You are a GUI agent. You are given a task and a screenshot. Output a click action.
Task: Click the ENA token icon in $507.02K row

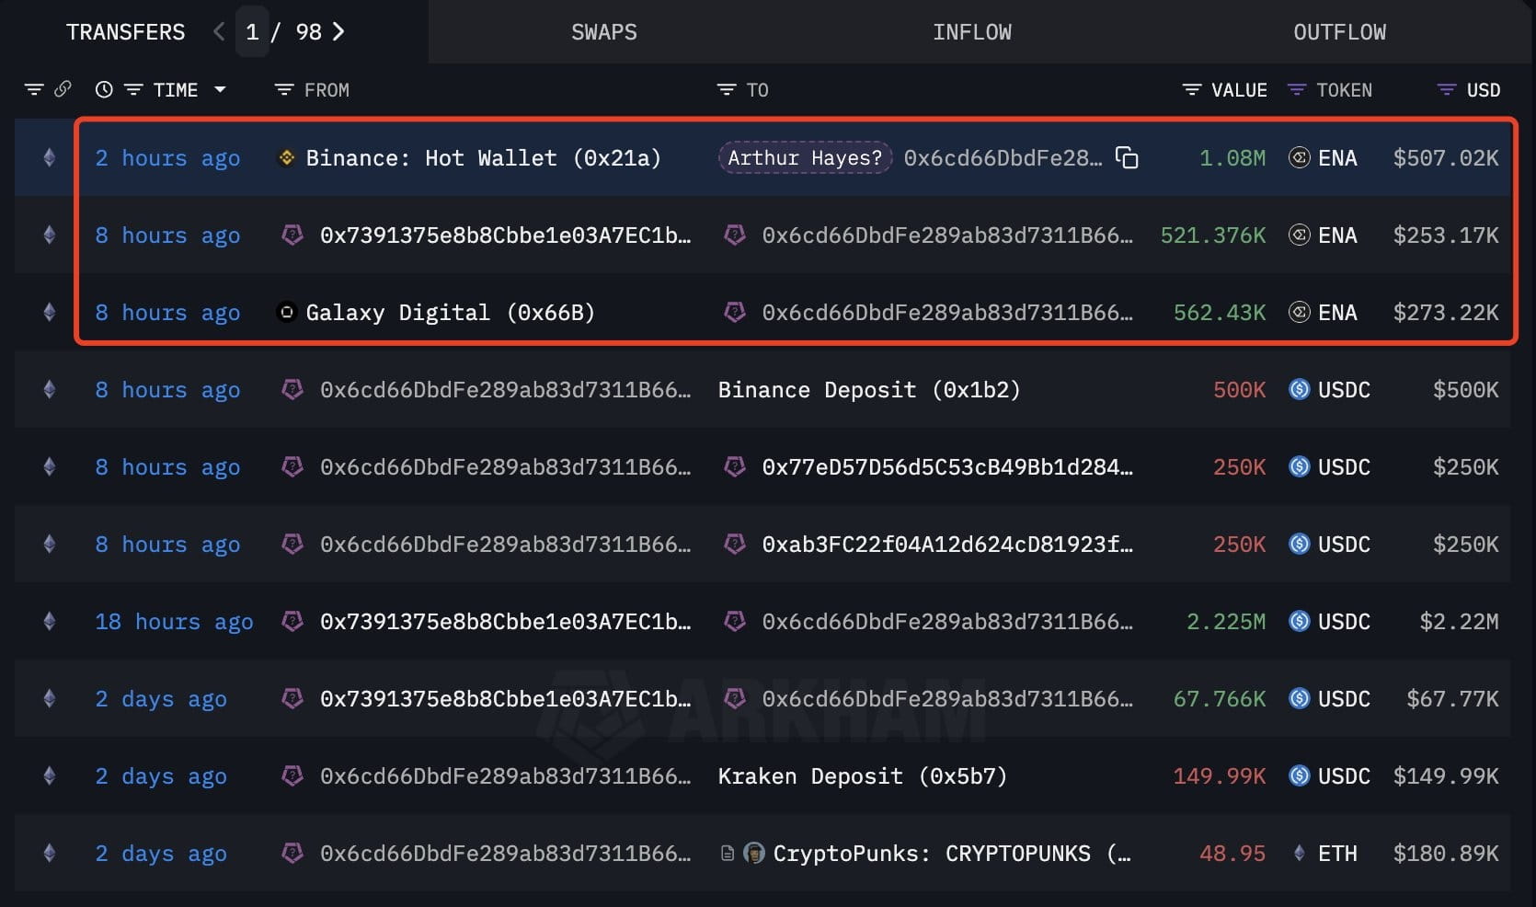1300,158
